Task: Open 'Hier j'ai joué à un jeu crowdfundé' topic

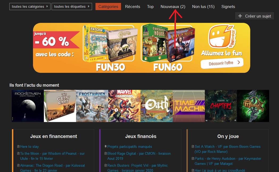Action: [220, 170]
